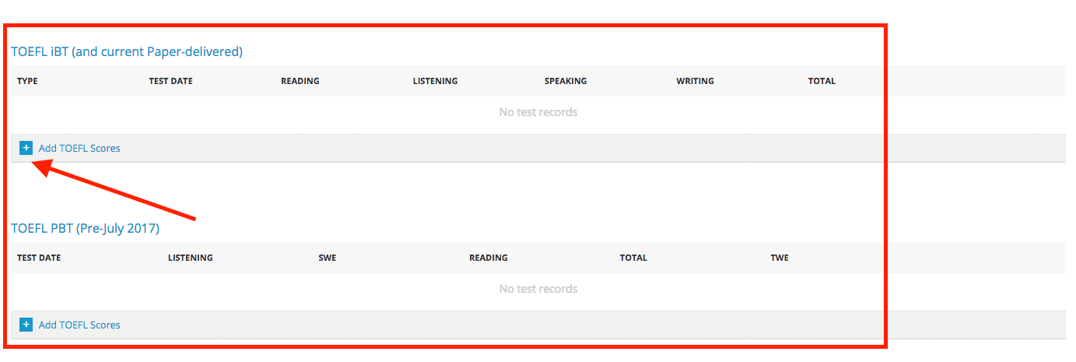1076x362 pixels.
Task: Click the TOTAL header in PBT table
Action: coord(633,258)
